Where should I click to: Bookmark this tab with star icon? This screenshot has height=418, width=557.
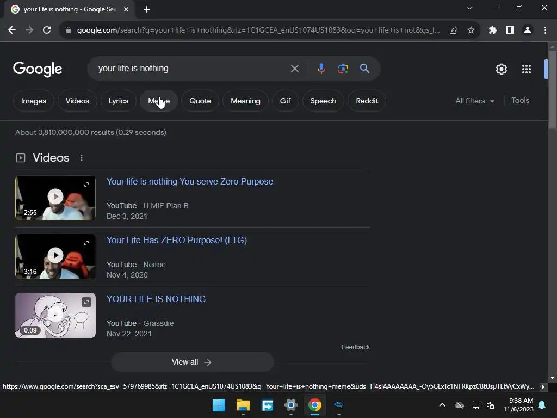pos(471,30)
